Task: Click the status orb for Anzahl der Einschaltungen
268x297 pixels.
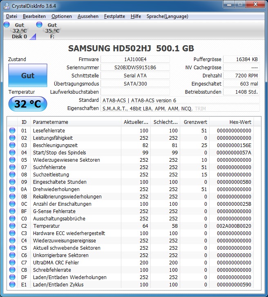Action: point(12,204)
